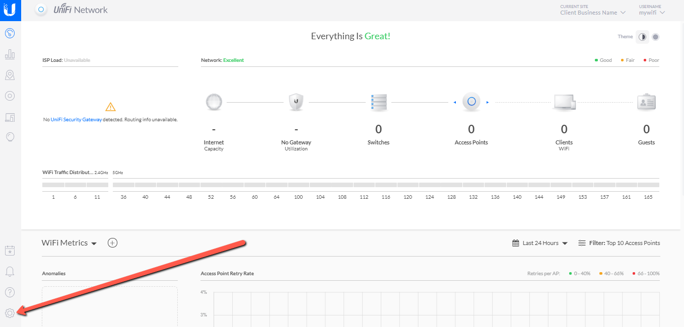Open the Help question mark icon
Screen dimensions: 684x327
pyautogui.click(x=10, y=292)
